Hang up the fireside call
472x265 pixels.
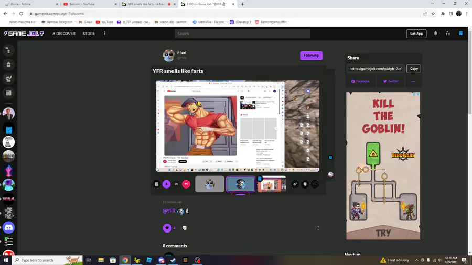pos(186,184)
